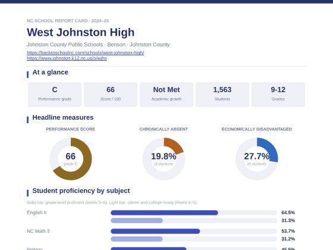Click the economically disadvantaged donut showing 27.7%
Viewport: 333px width, 250px height.
[x=256, y=159]
